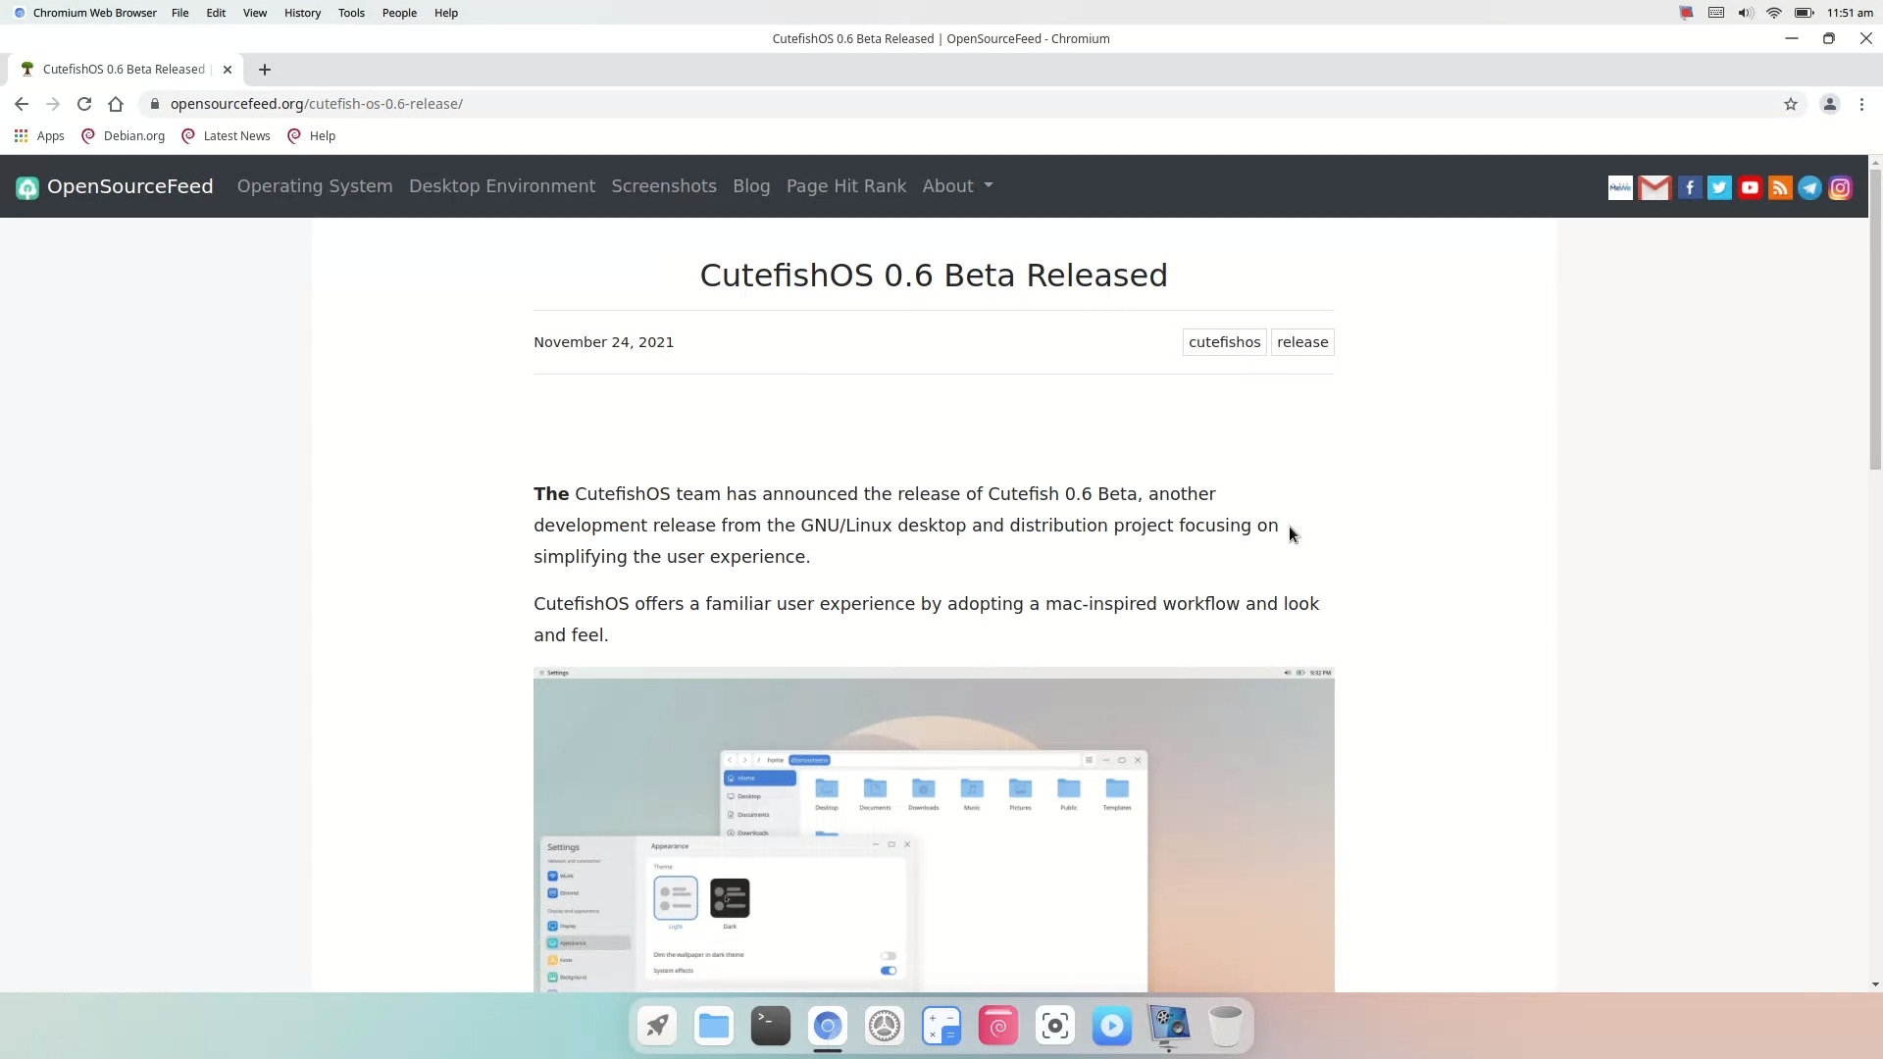Click the Twitter bird icon
Screen dimensions: 1883x1059
[x=1719, y=187]
